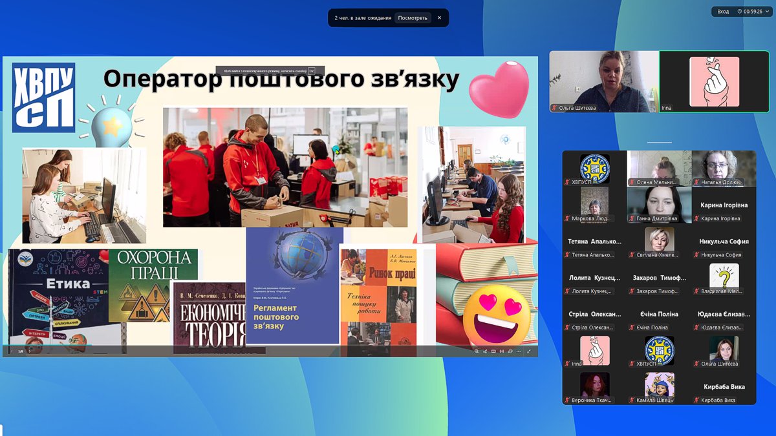Image resolution: width=776 pixels, height=436 pixels.
Task: Click the magnifier zoom icon in slide toolbar
Action: (x=477, y=351)
